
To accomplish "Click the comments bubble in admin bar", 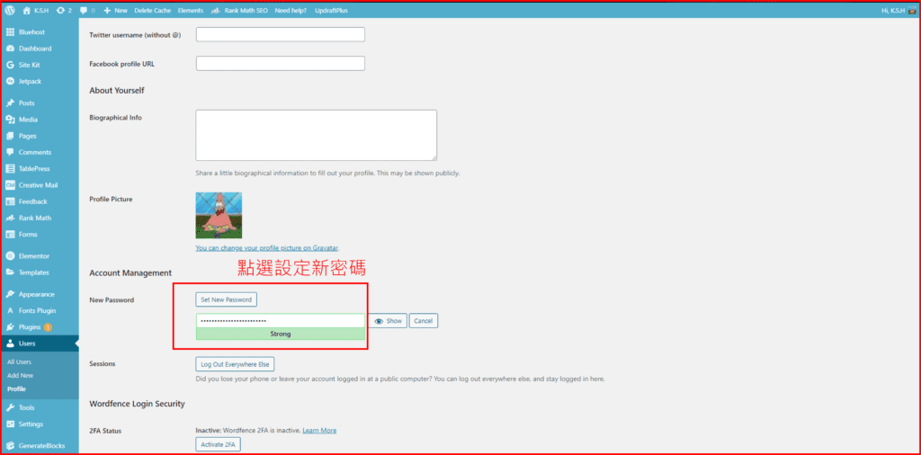I will 84,10.
